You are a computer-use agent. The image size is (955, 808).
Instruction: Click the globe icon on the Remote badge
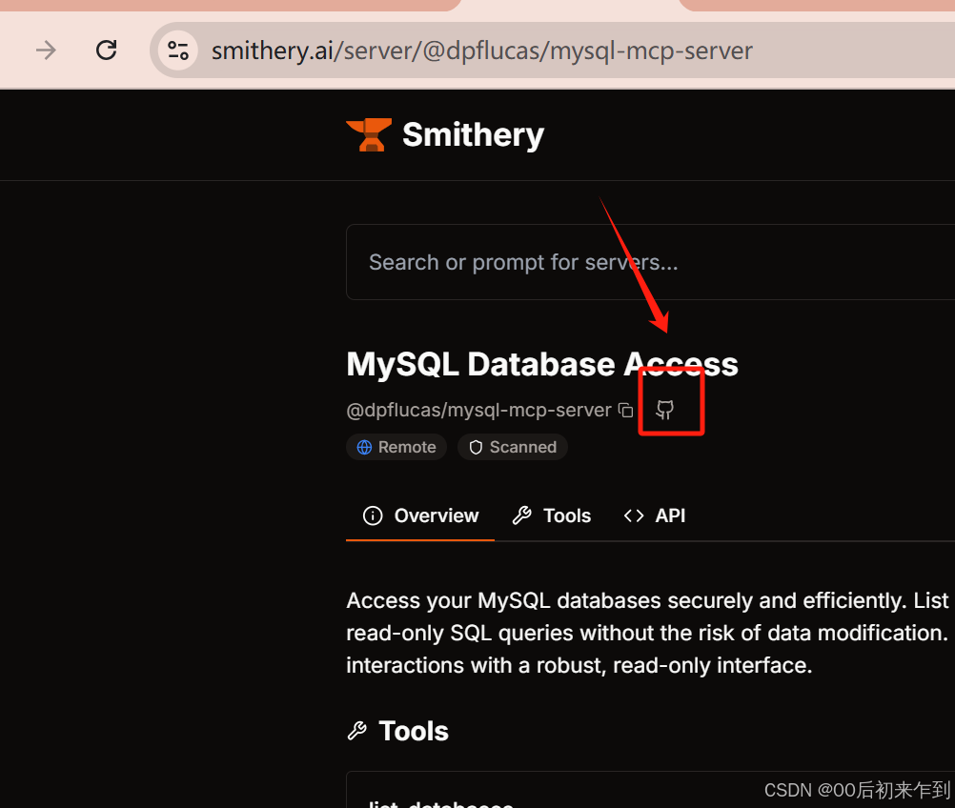[x=365, y=447]
